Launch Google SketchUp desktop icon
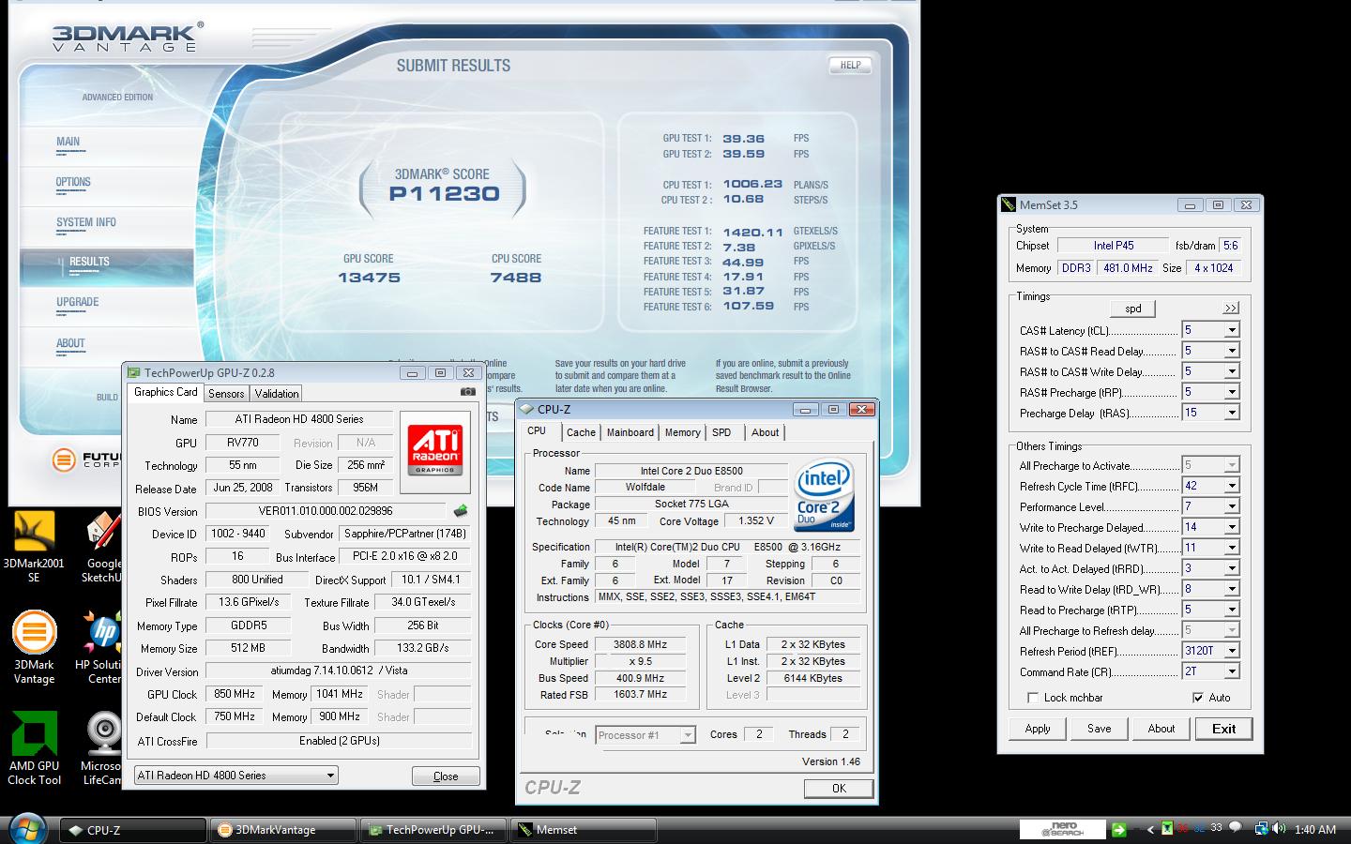This screenshot has width=1351, height=844. pyautogui.click(x=103, y=546)
